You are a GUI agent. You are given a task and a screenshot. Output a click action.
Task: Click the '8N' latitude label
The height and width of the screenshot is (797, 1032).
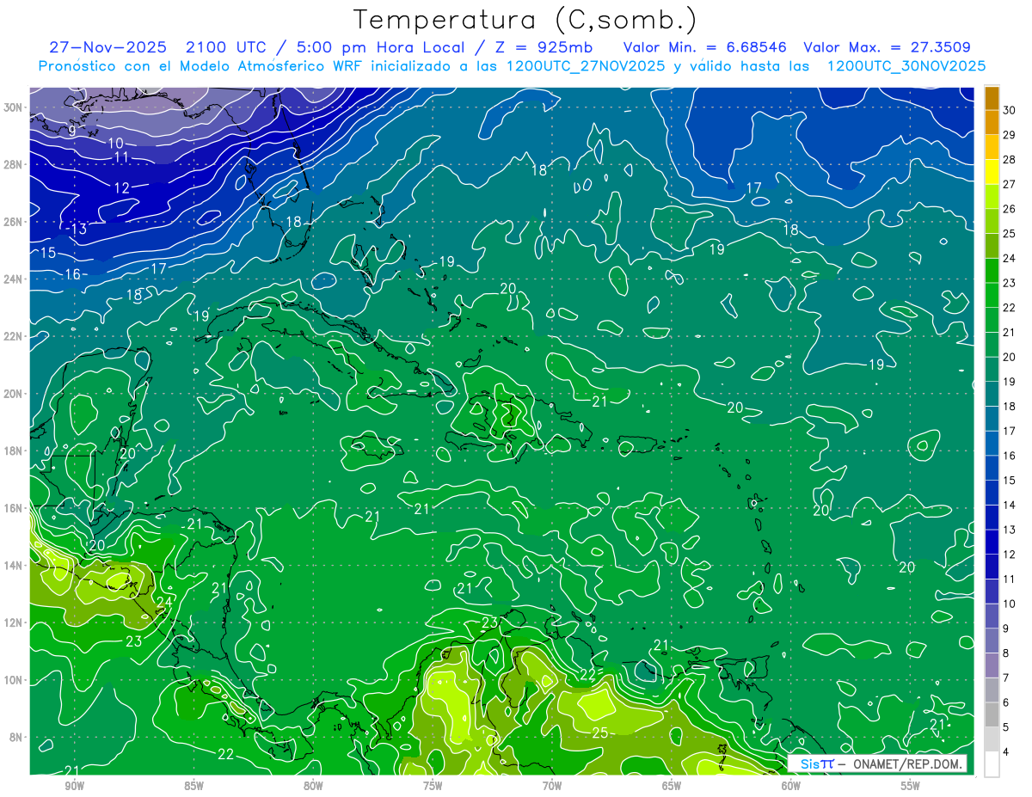16,737
